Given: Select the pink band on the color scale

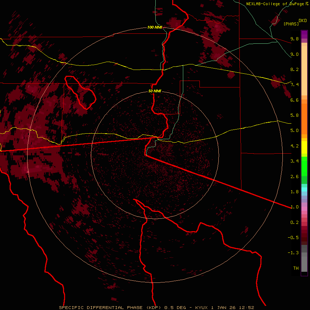Looking at the screenshot, I should pos(304,209).
